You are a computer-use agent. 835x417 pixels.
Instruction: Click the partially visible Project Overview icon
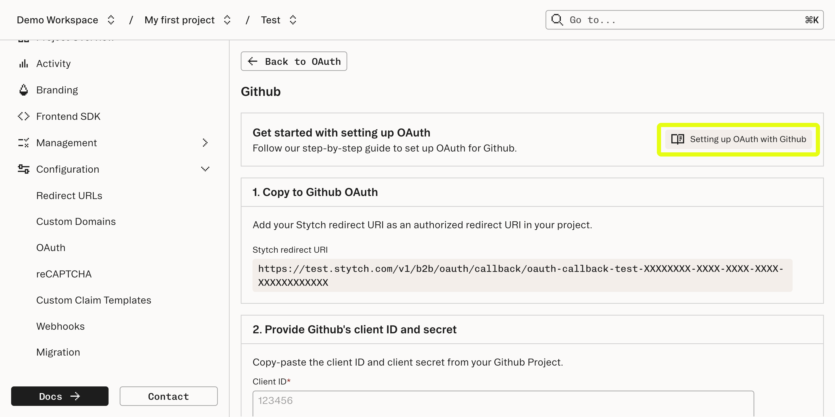pyautogui.click(x=23, y=39)
